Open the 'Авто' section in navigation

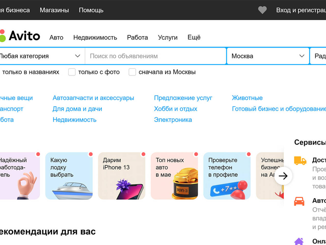click(x=56, y=38)
